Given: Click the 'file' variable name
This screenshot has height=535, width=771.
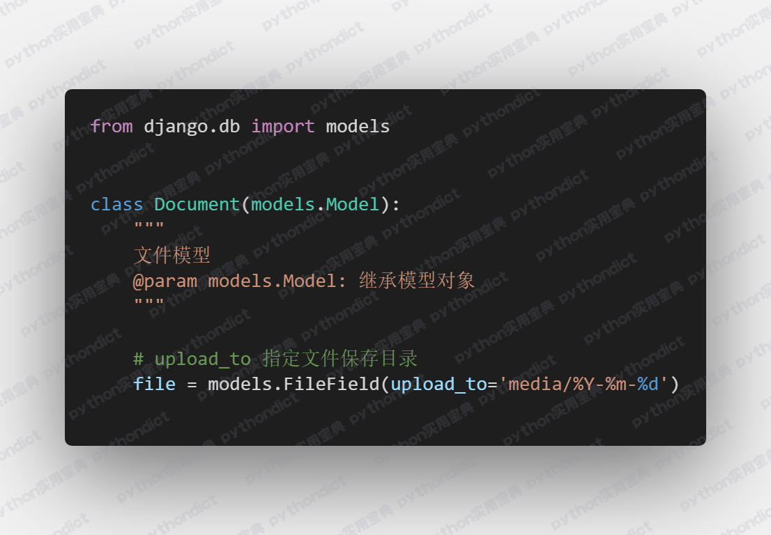Looking at the screenshot, I should coord(154,384).
